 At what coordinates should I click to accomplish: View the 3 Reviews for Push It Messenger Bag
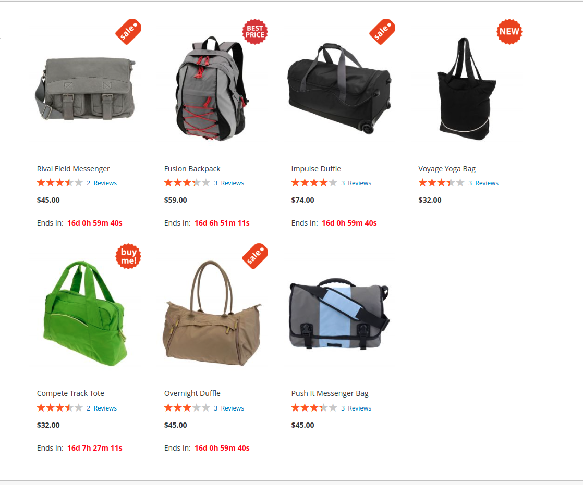pyautogui.click(x=356, y=408)
